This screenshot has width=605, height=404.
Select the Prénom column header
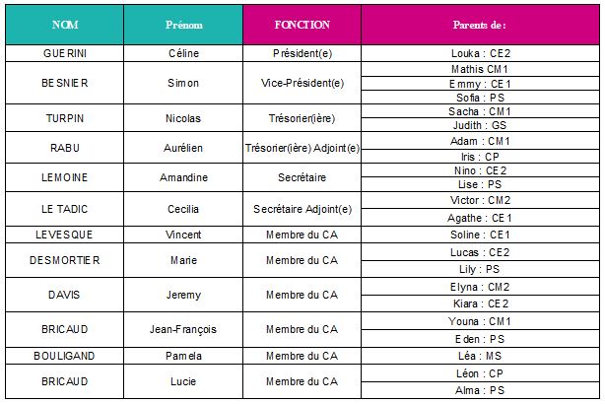[x=184, y=25]
